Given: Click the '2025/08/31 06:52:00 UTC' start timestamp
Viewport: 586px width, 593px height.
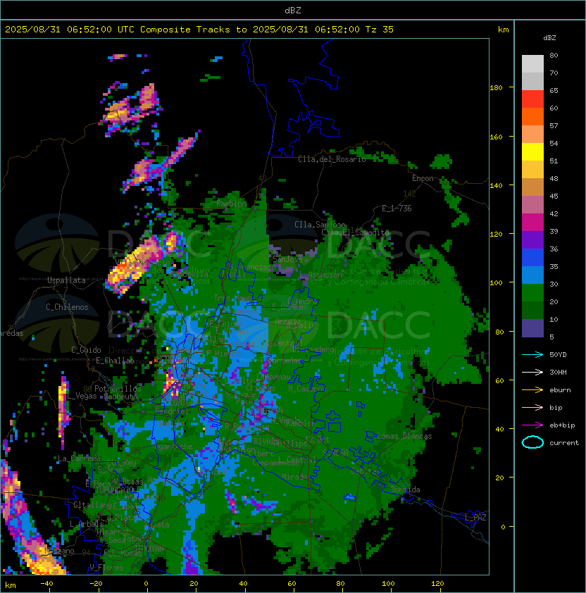Looking at the screenshot, I should [x=70, y=29].
